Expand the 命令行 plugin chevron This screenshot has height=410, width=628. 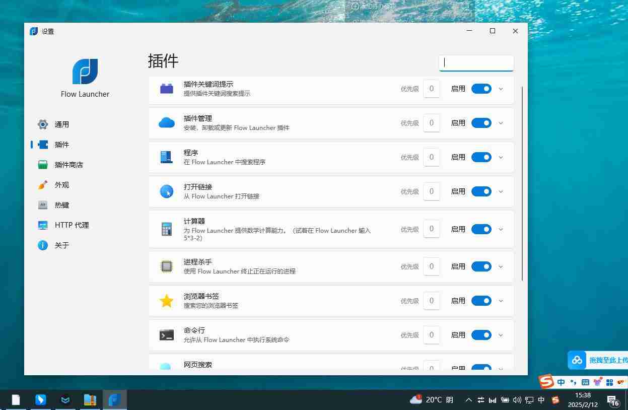(501, 335)
